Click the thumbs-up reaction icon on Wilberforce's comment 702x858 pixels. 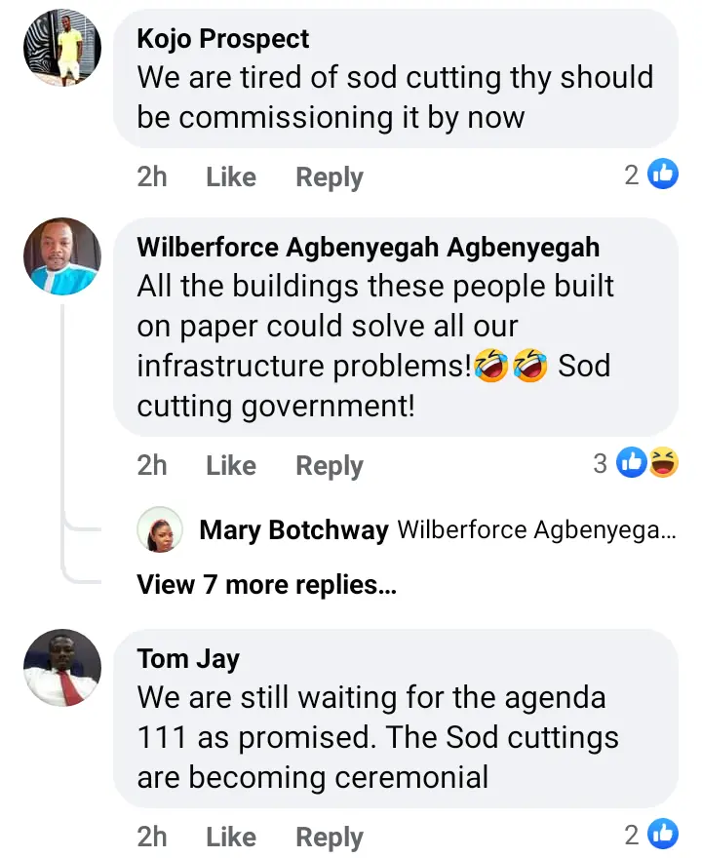[x=632, y=463]
